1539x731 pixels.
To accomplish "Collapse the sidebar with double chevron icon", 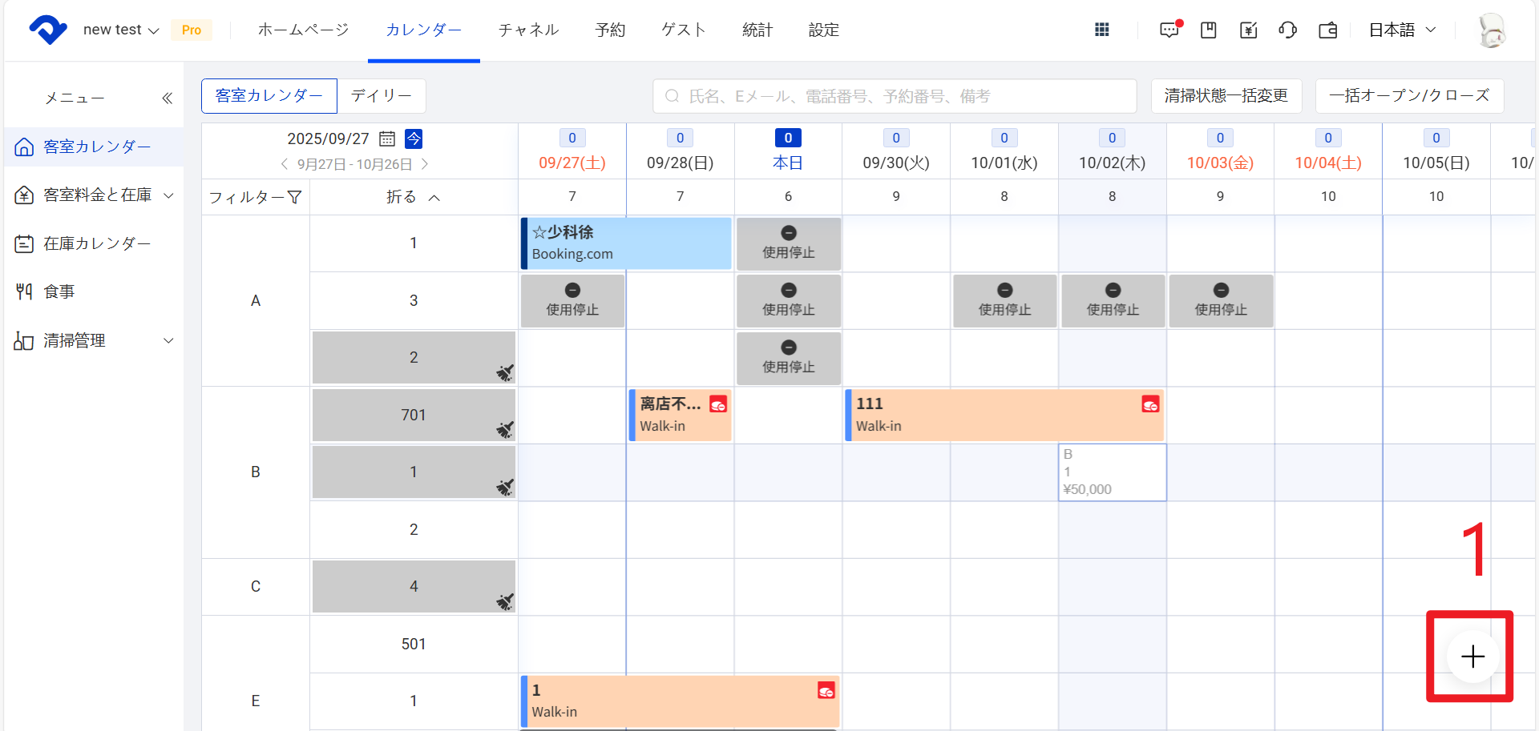I will [167, 98].
